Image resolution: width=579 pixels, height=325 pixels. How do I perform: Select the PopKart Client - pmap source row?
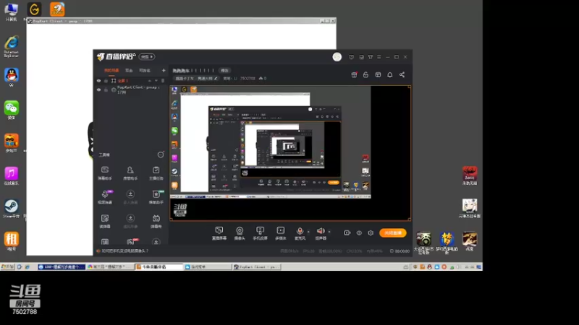click(131, 90)
